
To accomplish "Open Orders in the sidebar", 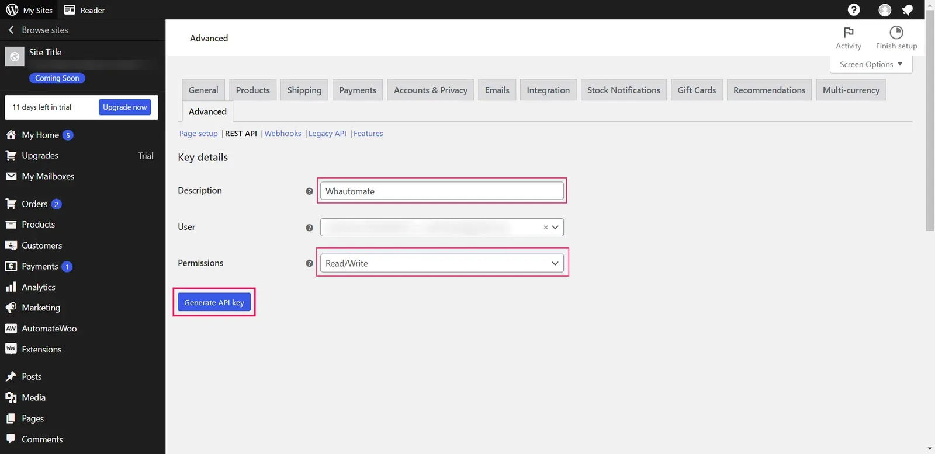I will click(x=34, y=204).
